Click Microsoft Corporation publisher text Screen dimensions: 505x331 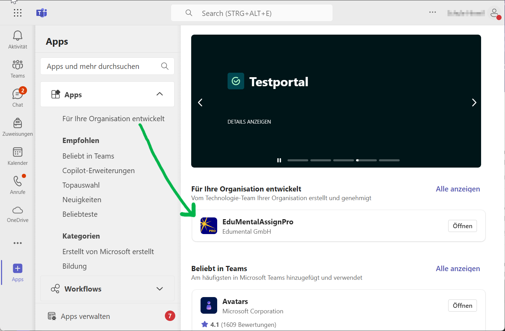pos(253,311)
